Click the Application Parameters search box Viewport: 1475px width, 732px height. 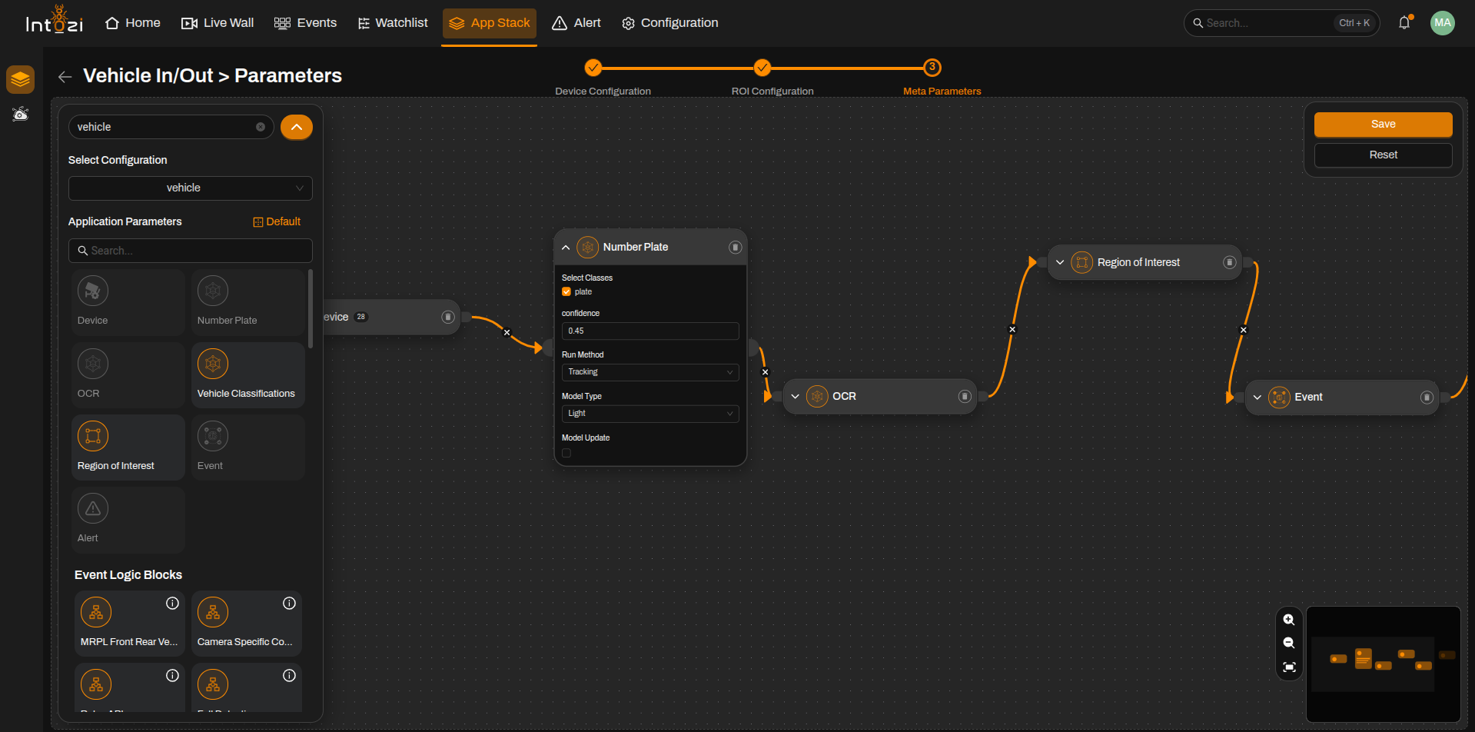tap(191, 251)
